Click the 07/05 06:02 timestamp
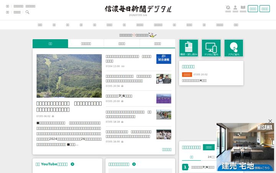 point(43,116)
